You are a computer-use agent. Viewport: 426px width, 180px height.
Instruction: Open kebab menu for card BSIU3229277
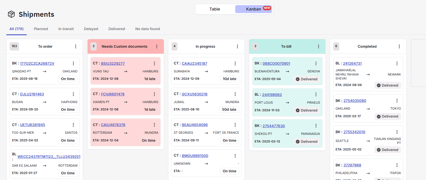tap(154, 64)
